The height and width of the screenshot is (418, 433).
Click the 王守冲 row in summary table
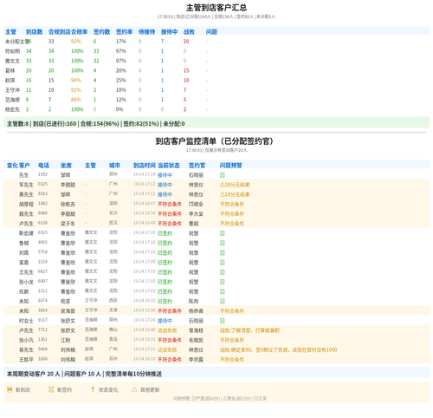216,90
